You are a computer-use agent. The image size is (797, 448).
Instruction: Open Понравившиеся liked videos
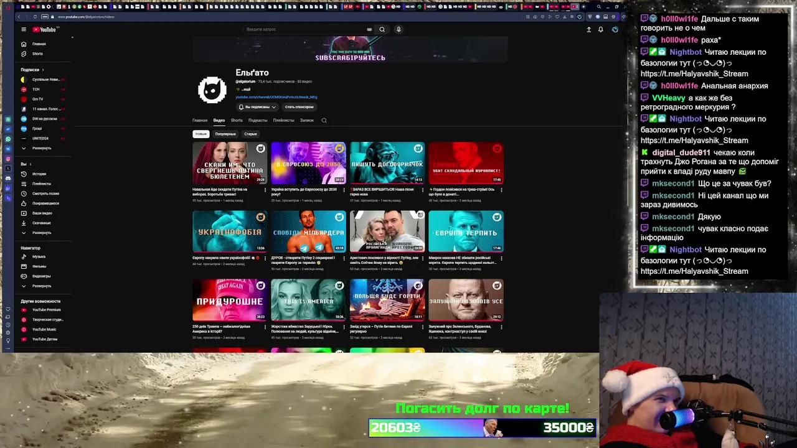pos(45,203)
